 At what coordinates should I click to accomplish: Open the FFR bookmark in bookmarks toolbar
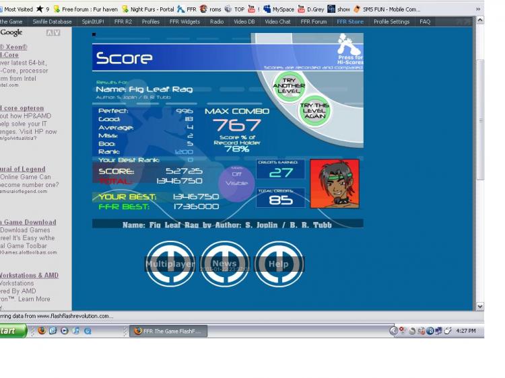[187, 9]
